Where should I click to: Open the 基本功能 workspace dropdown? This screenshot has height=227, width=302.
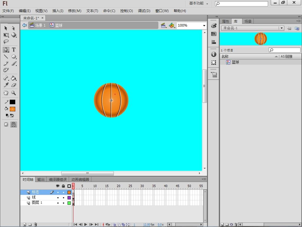198,4
